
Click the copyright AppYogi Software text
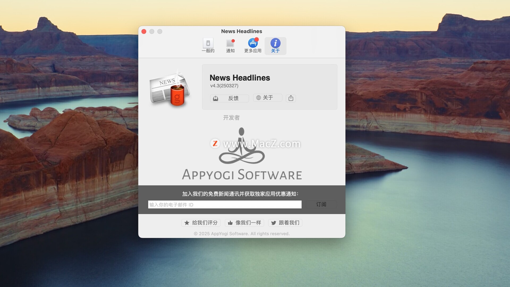click(242, 234)
